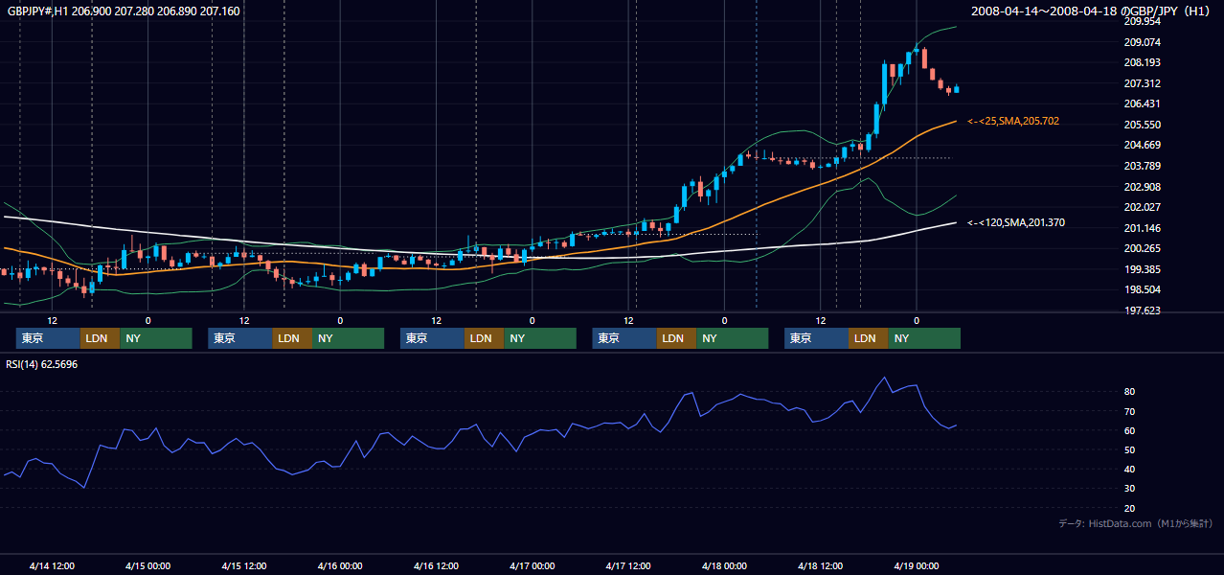Click the 東京 session block for 4/17
The width and height of the screenshot is (1224, 575).
624,338
